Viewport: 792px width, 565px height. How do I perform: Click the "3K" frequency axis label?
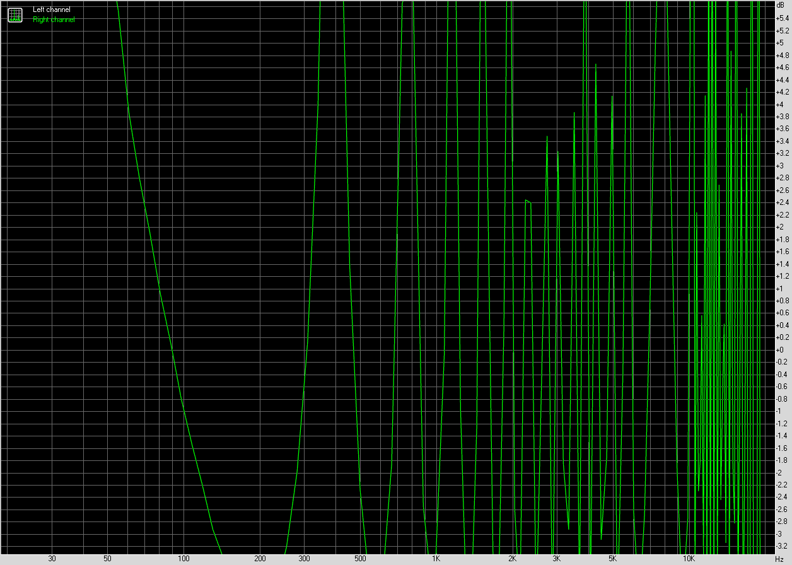(556, 559)
